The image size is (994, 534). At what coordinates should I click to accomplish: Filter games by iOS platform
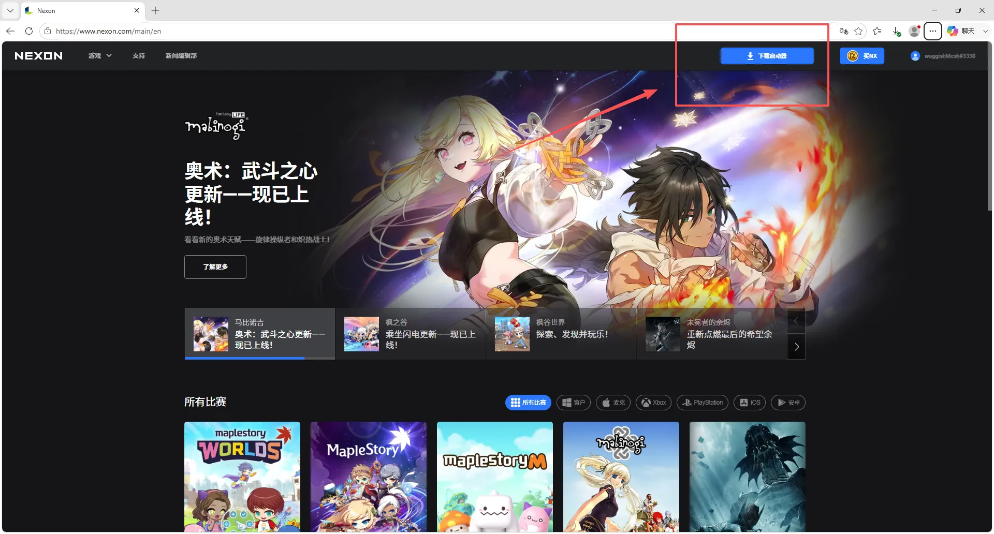[x=750, y=403]
